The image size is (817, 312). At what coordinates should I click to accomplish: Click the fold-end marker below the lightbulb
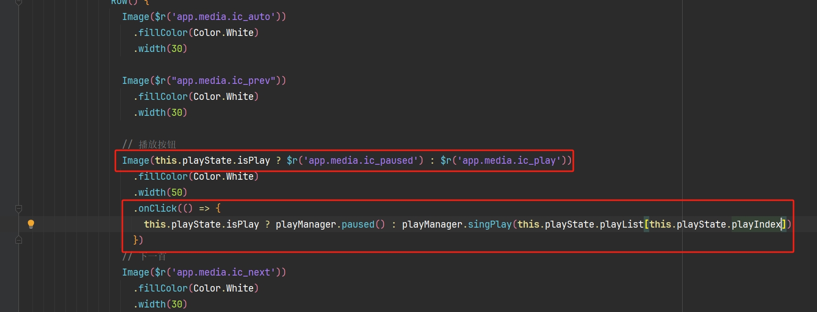[x=18, y=240]
